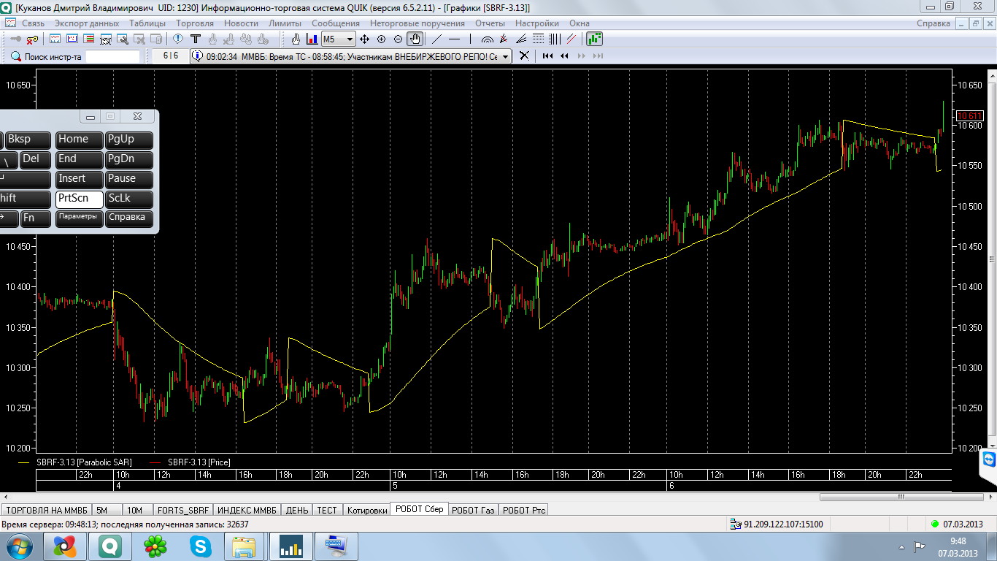Open Skype from the taskbar
The image size is (997, 561).
coord(201,546)
